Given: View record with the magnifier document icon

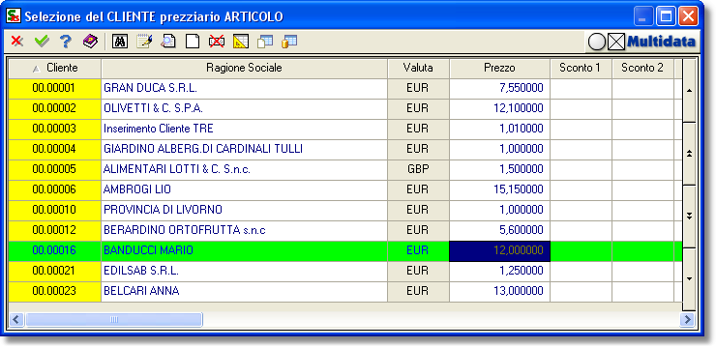Looking at the screenshot, I should (x=168, y=42).
